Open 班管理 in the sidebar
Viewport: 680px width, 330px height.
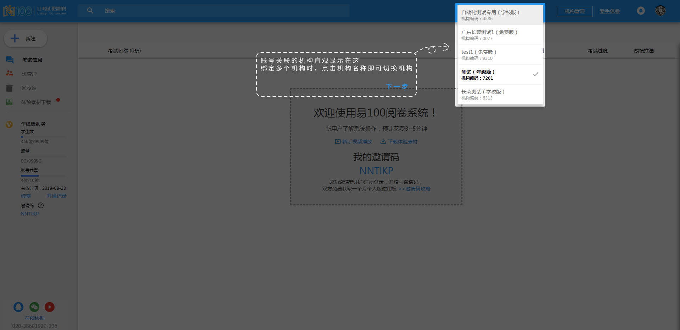[29, 74]
